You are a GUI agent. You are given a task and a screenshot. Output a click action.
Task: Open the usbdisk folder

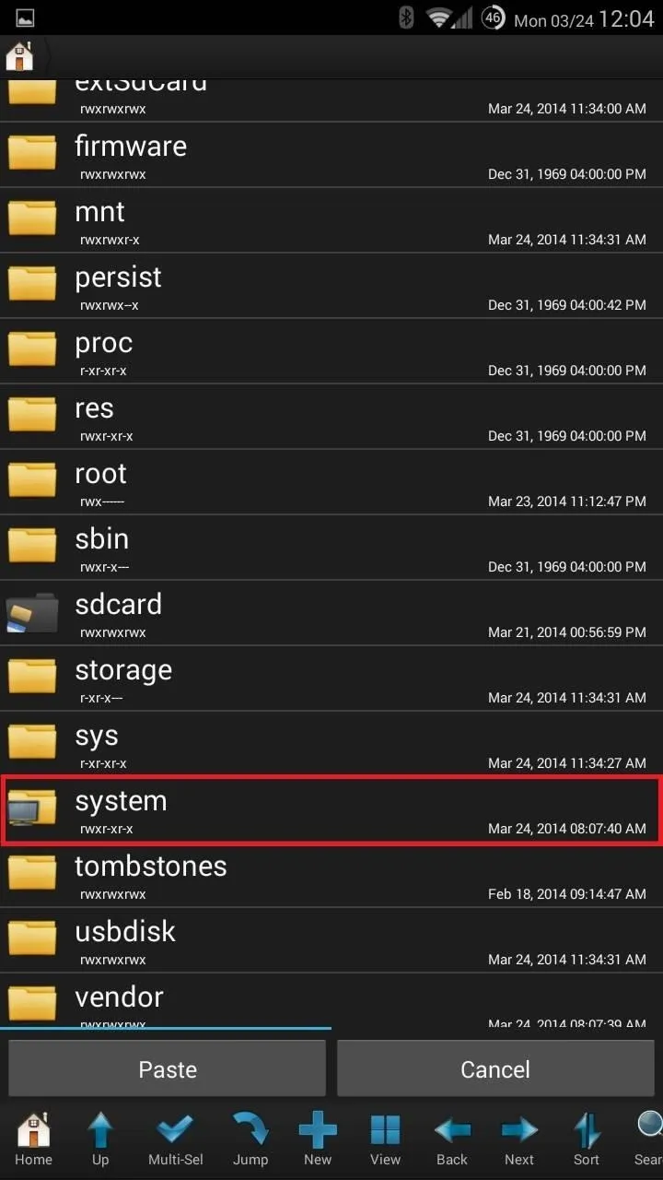point(331,940)
